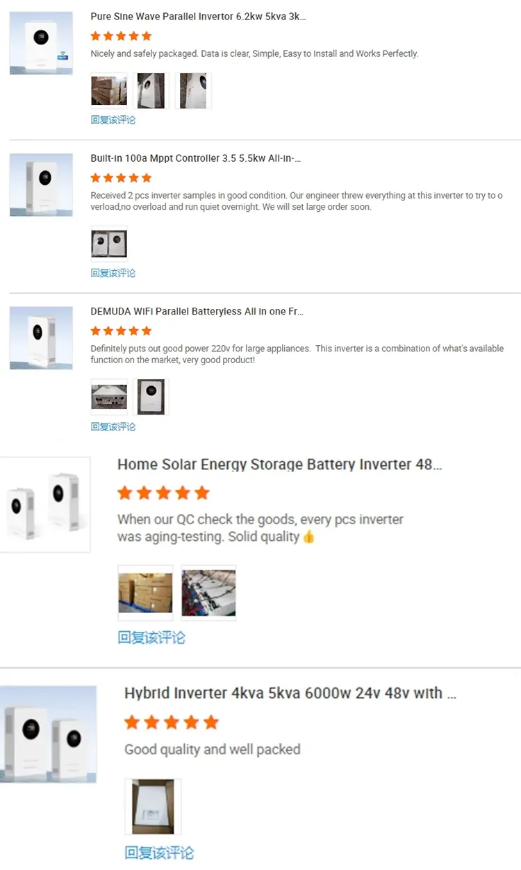Click the first star in the Pure Sine Wave review rating
This screenshot has width=521, height=870.
[95, 35]
